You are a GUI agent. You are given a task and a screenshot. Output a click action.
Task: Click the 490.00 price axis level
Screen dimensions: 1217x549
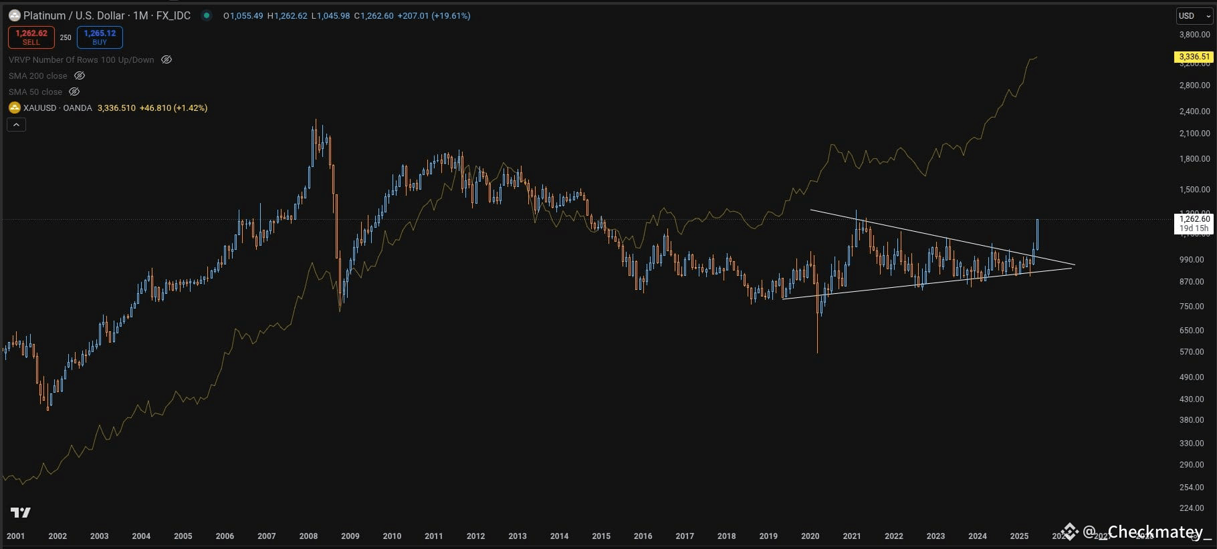[1192, 377]
